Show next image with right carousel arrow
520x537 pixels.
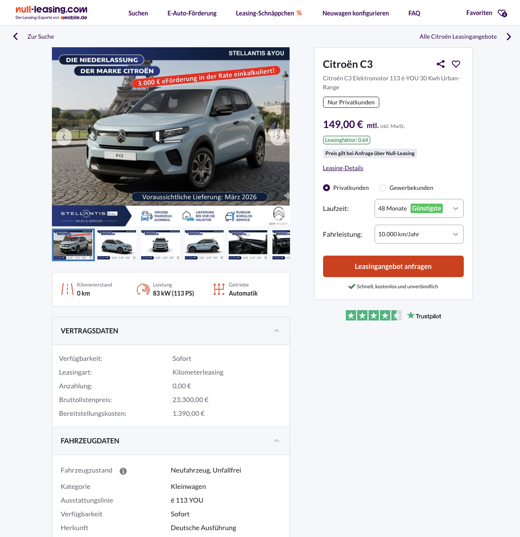click(x=278, y=137)
